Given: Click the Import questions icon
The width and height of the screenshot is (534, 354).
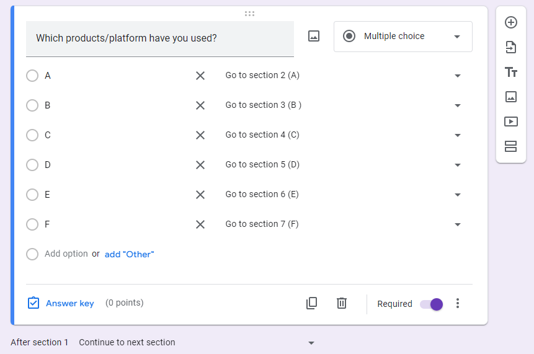Looking at the screenshot, I should [x=511, y=47].
